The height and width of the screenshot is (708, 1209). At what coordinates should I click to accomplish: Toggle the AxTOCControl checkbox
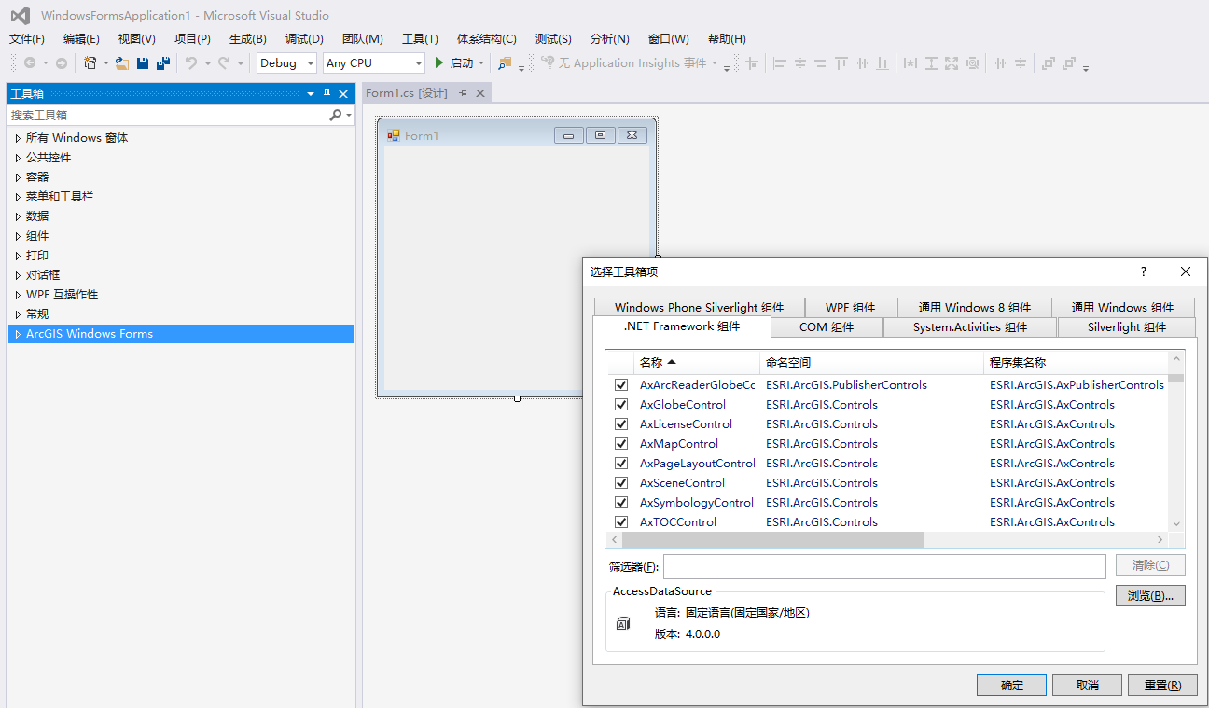621,521
